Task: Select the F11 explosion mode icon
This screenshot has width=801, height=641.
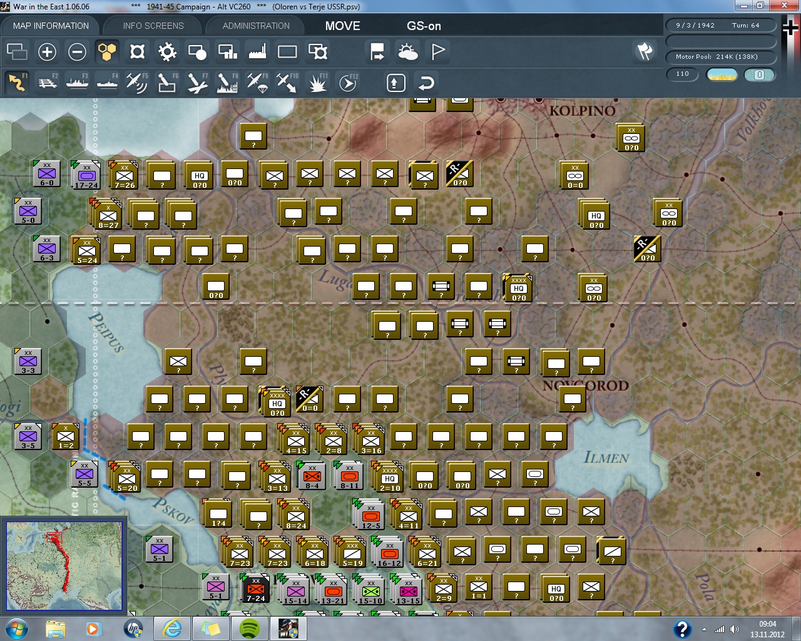Action: tap(317, 83)
